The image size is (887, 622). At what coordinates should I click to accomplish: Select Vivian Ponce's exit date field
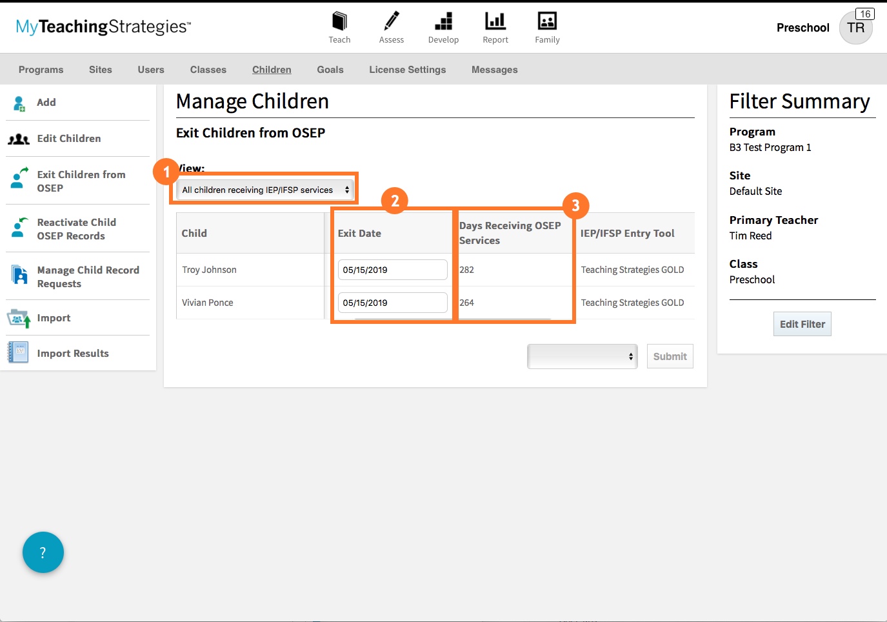(x=392, y=303)
